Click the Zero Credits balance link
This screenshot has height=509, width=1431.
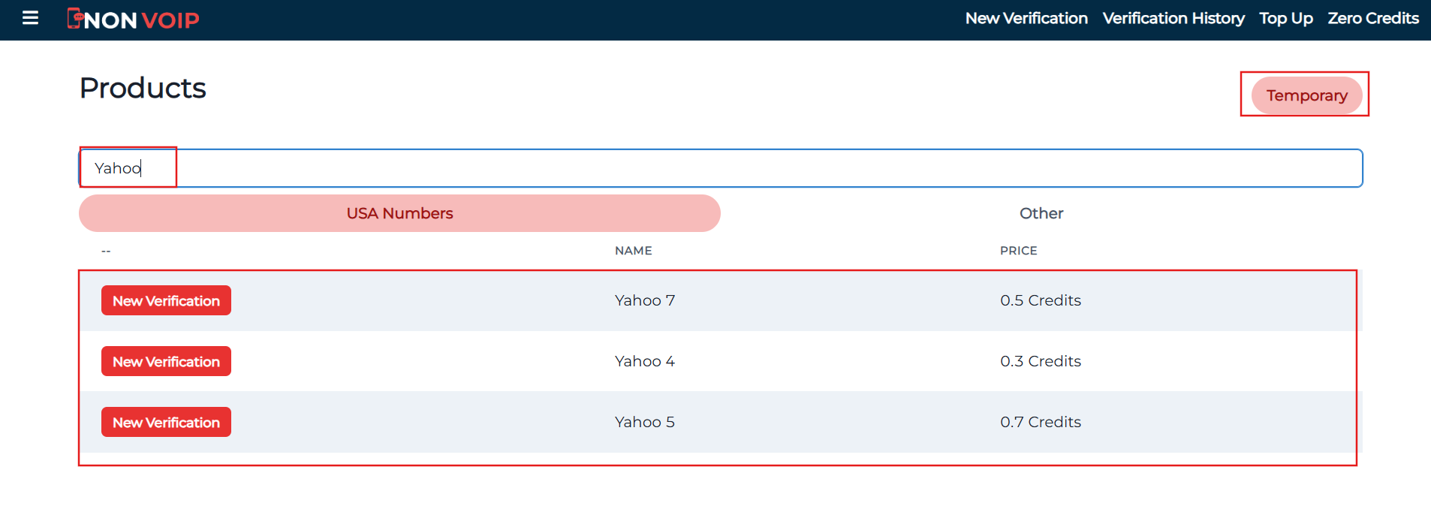click(x=1372, y=19)
